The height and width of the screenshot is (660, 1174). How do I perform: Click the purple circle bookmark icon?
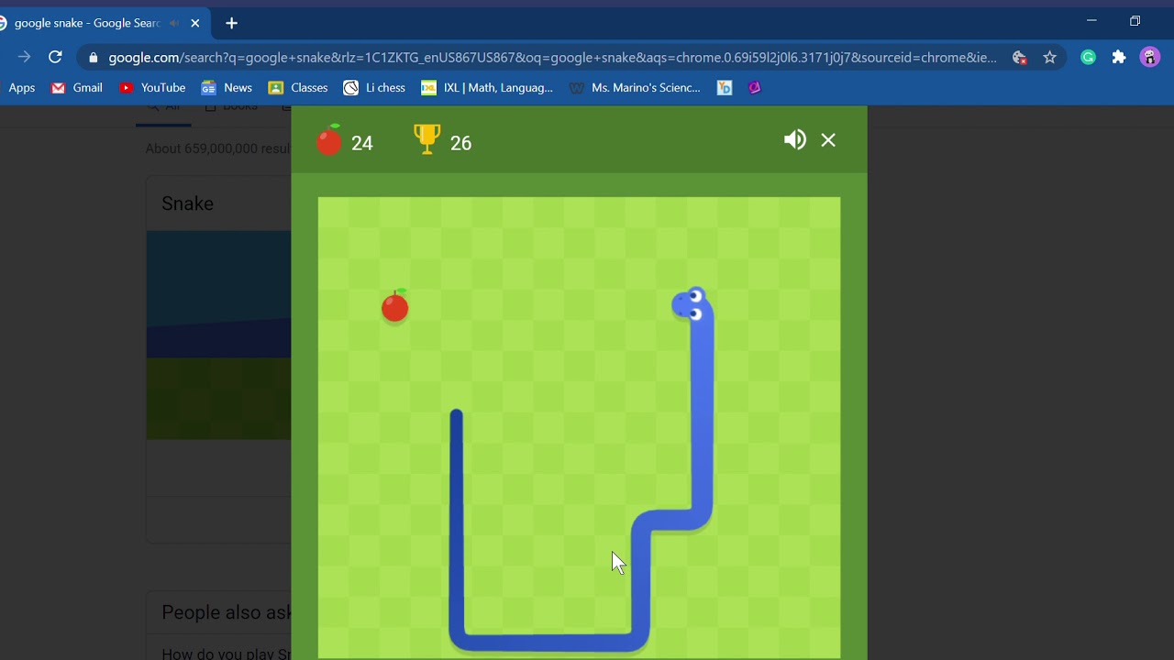click(754, 88)
